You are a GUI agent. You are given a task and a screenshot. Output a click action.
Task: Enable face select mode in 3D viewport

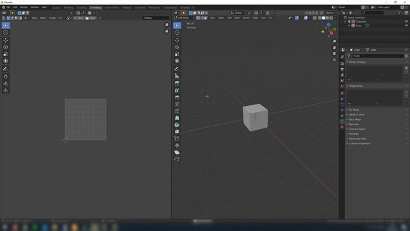206,18
